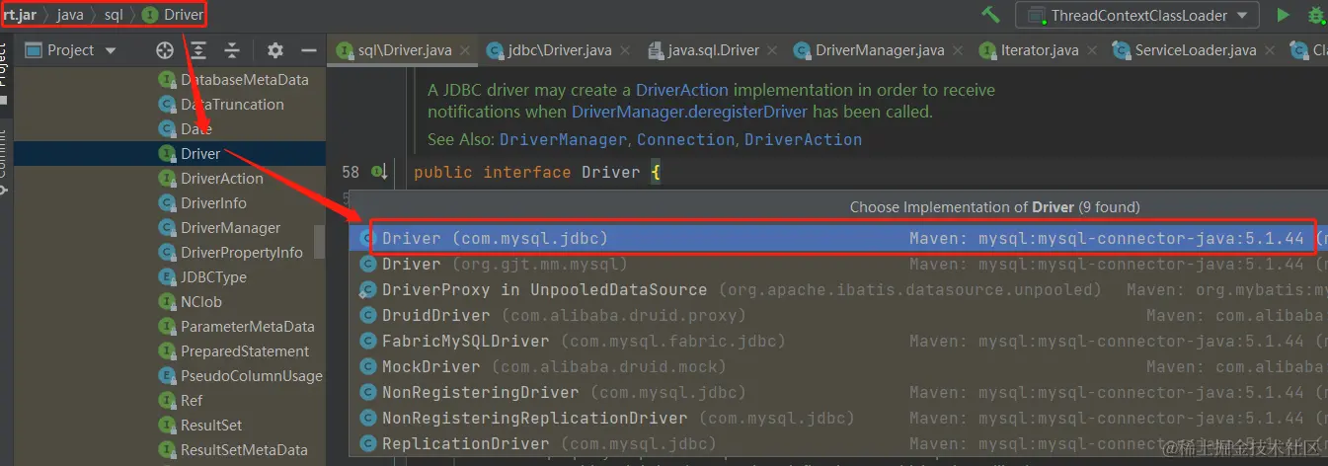Click sql in breadcrumb bar

tap(114, 15)
